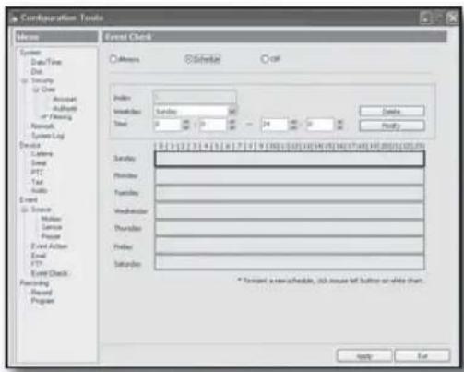Decrease the end hour stepper

pyautogui.click(x=293, y=127)
